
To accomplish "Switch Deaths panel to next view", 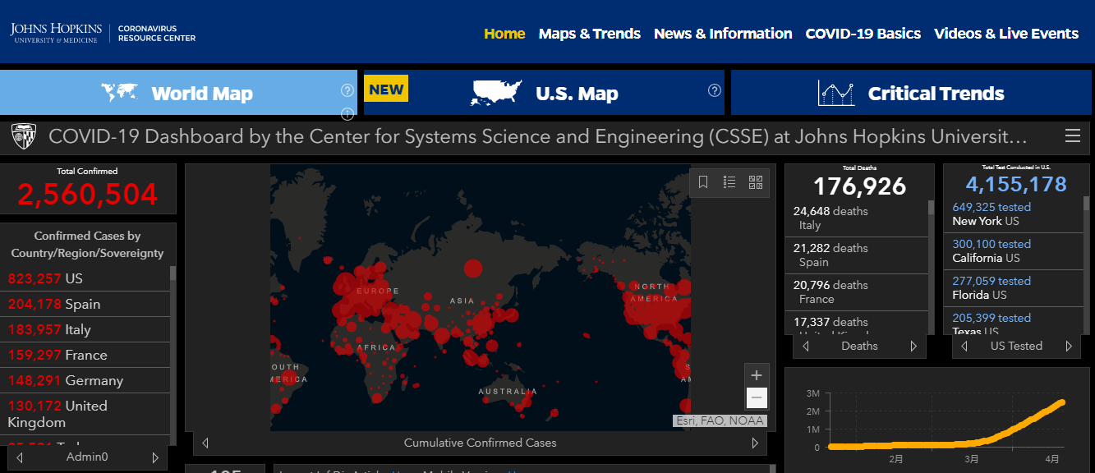I will tap(913, 347).
